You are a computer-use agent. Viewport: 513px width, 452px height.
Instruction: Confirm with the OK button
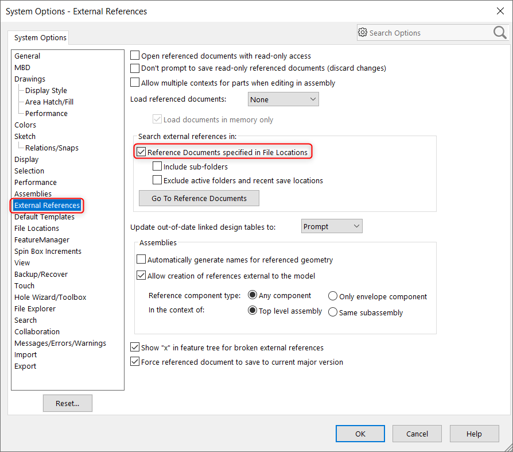[360, 434]
